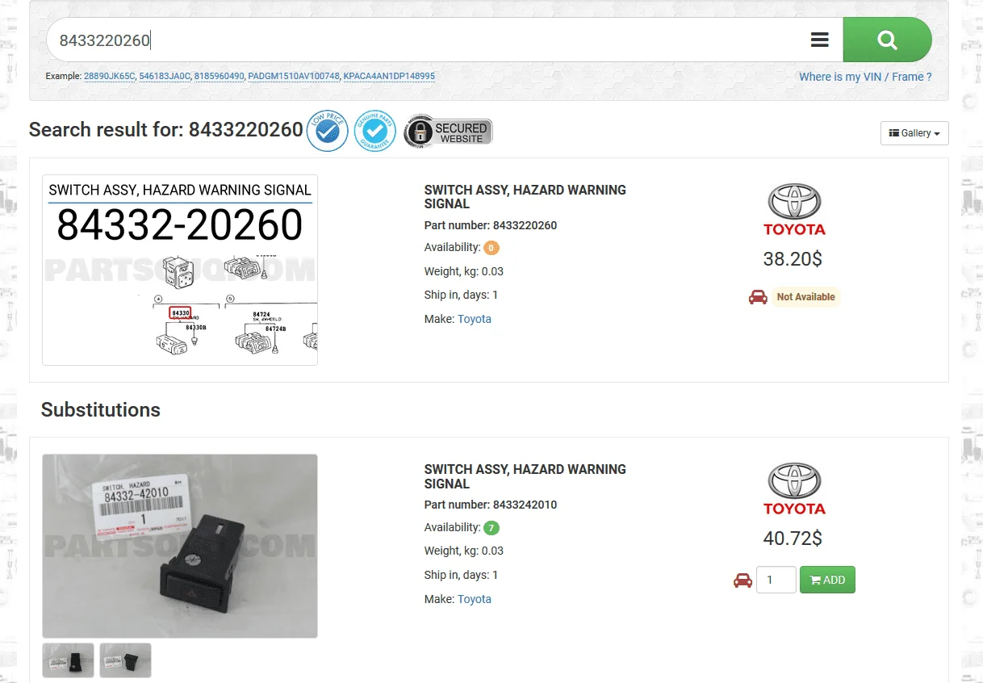Select the second small hazard switch thumbnail
Screen dimensions: 983x683
125,660
